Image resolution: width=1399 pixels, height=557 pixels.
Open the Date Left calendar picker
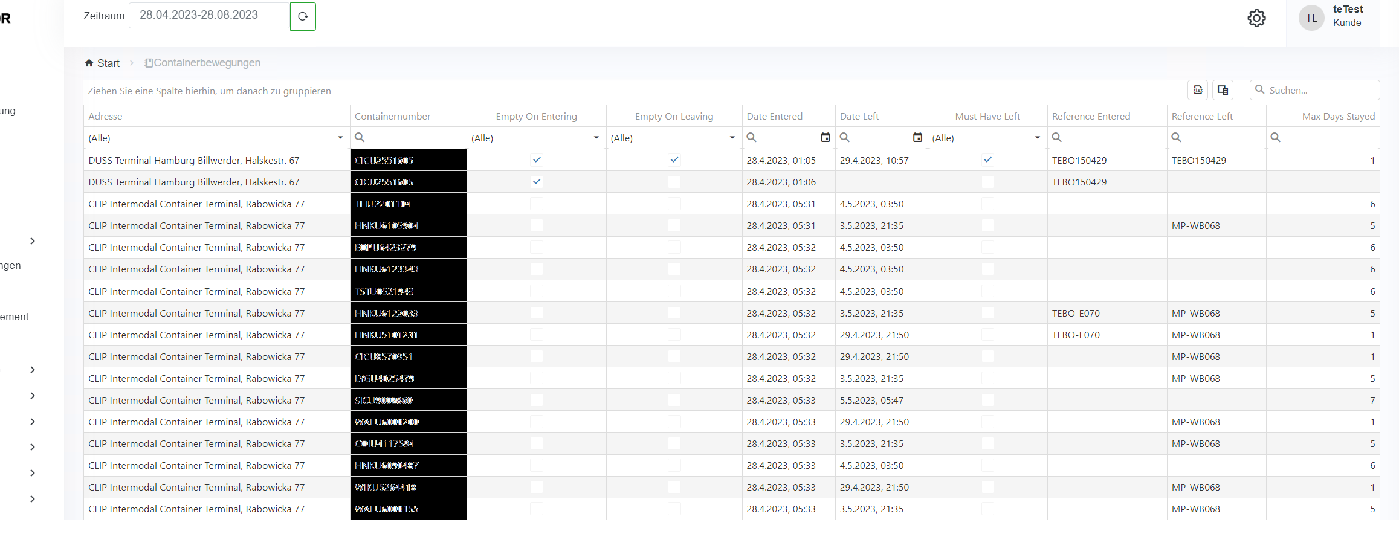pos(917,138)
